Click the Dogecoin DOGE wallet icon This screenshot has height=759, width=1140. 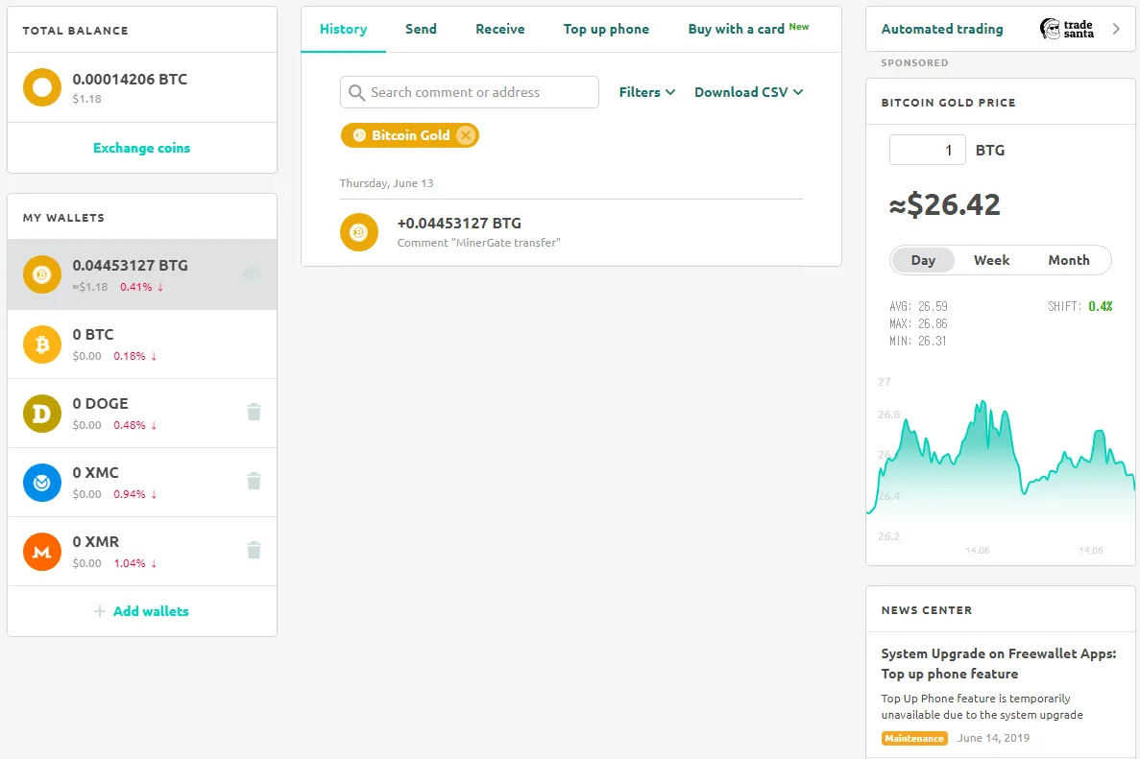(42, 414)
